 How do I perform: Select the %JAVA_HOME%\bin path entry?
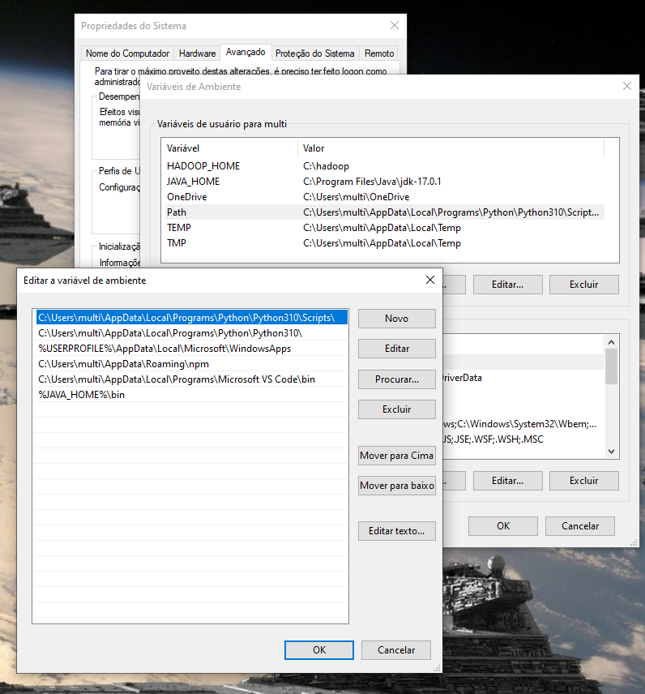click(190, 395)
